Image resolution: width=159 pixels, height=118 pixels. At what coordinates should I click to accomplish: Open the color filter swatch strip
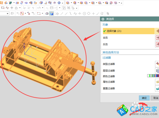[153, 75]
